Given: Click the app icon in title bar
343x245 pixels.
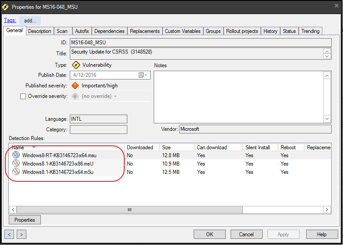Looking at the screenshot, I should (x=5, y=7).
